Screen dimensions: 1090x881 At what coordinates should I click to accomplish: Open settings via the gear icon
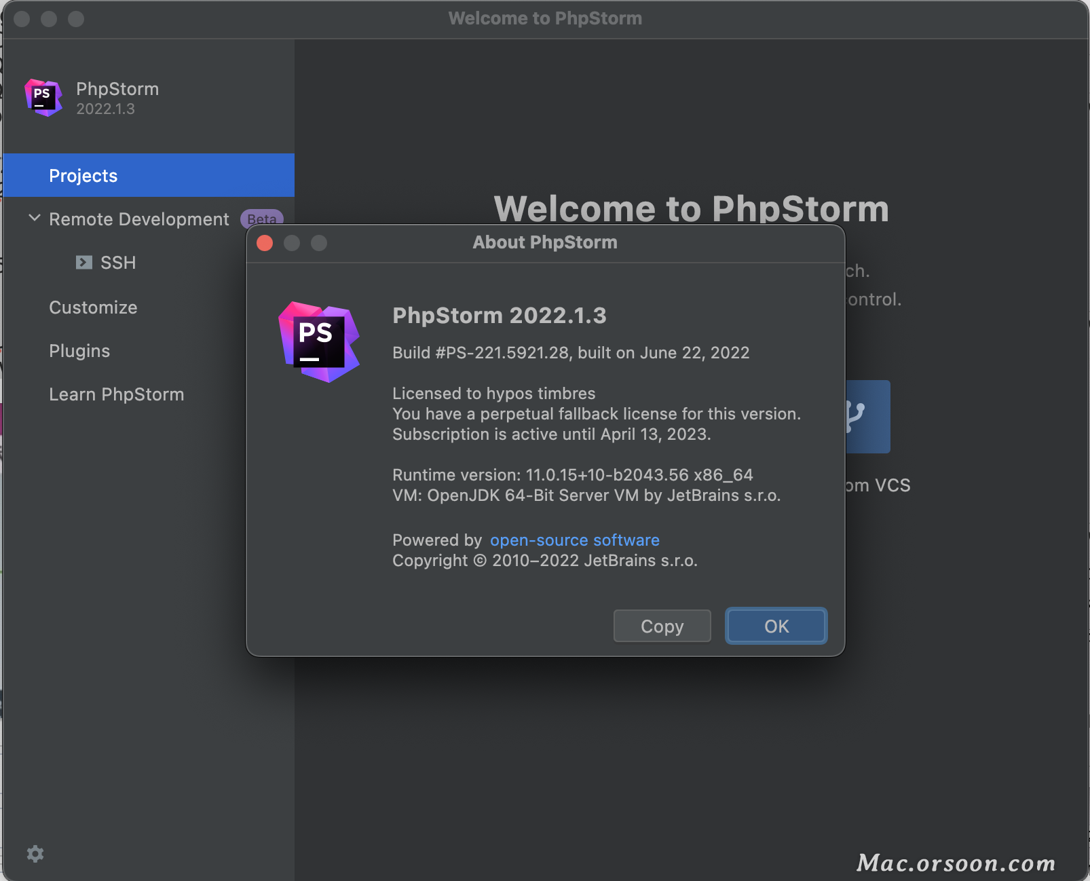pos(35,854)
